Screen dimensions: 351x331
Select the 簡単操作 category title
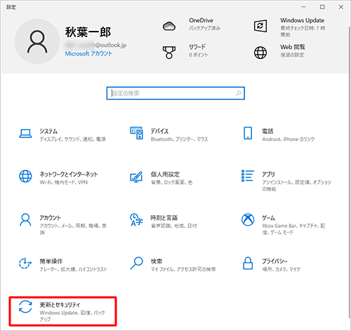(51, 261)
